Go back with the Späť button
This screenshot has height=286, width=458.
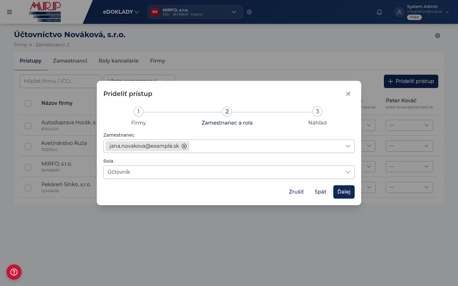pos(320,192)
